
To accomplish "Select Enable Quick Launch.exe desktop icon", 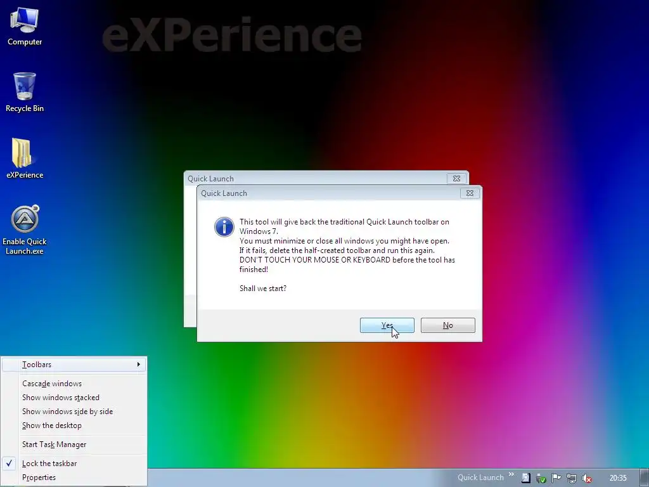I will click(25, 230).
